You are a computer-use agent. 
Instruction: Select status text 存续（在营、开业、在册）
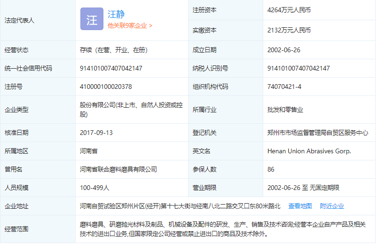(114, 50)
